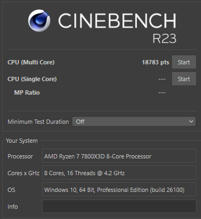Click the chevron arrow of duration dropdown
Screen dimensions: 201x219
191,122
